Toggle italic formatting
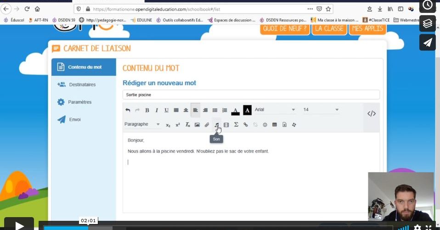Screen dimensions: 440x230 pyautogui.click(x=157, y=110)
